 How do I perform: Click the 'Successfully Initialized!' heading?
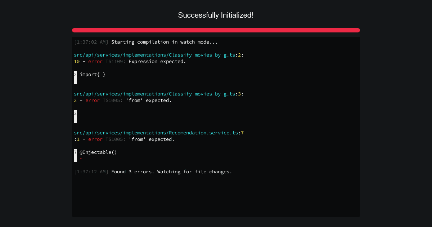point(216,15)
